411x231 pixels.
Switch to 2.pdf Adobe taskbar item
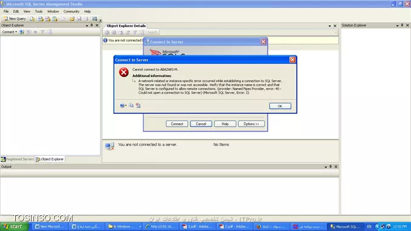235,227
